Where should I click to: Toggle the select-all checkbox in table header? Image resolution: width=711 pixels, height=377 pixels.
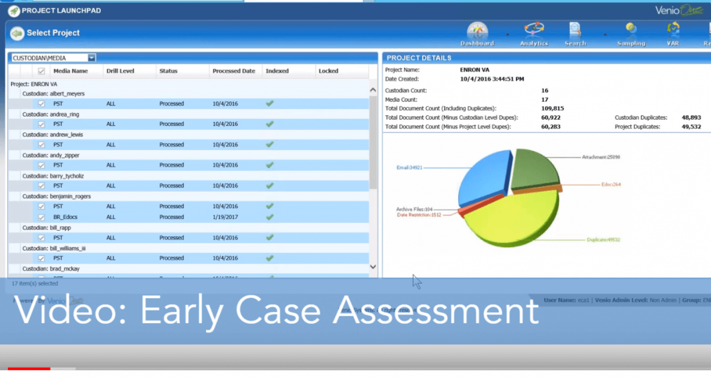41,71
